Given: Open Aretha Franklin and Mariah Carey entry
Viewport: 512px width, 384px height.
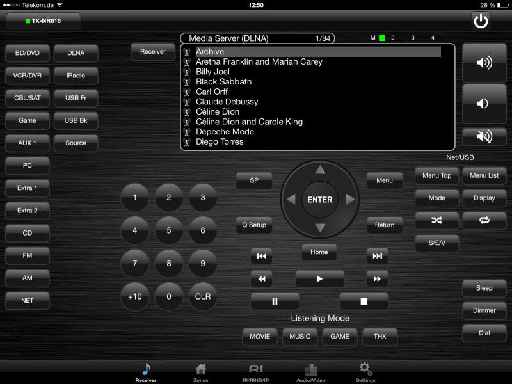Looking at the screenshot, I should pyautogui.click(x=259, y=61).
